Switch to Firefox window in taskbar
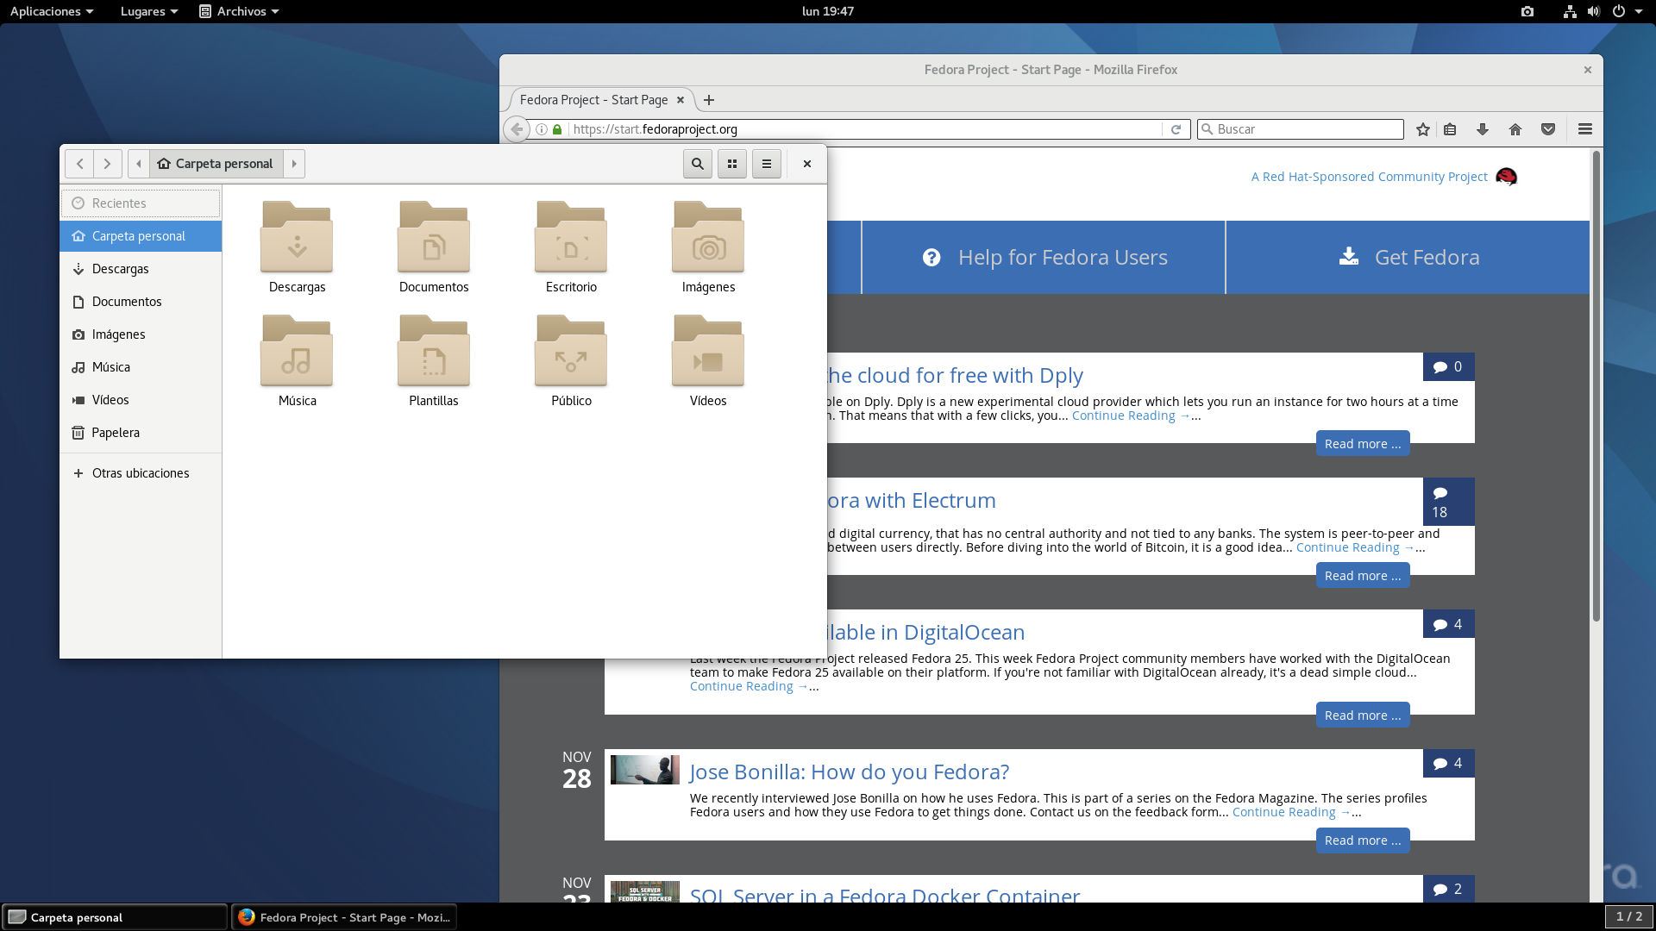 343,917
